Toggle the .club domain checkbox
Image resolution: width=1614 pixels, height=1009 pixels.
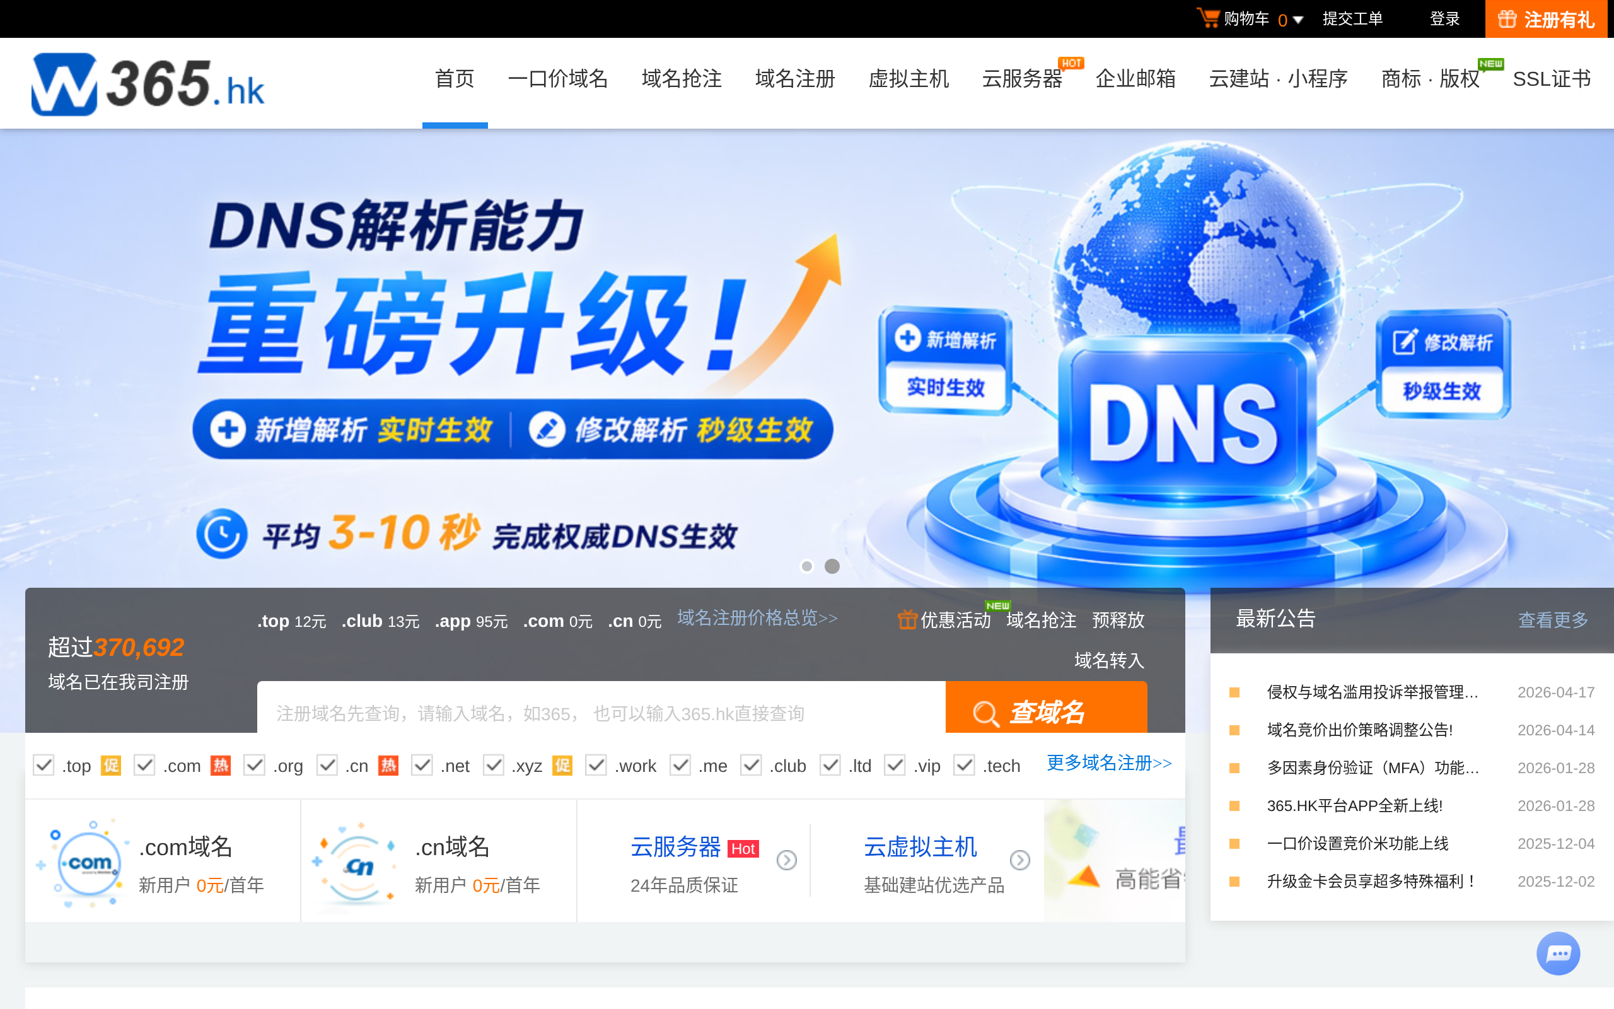pos(751,766)
